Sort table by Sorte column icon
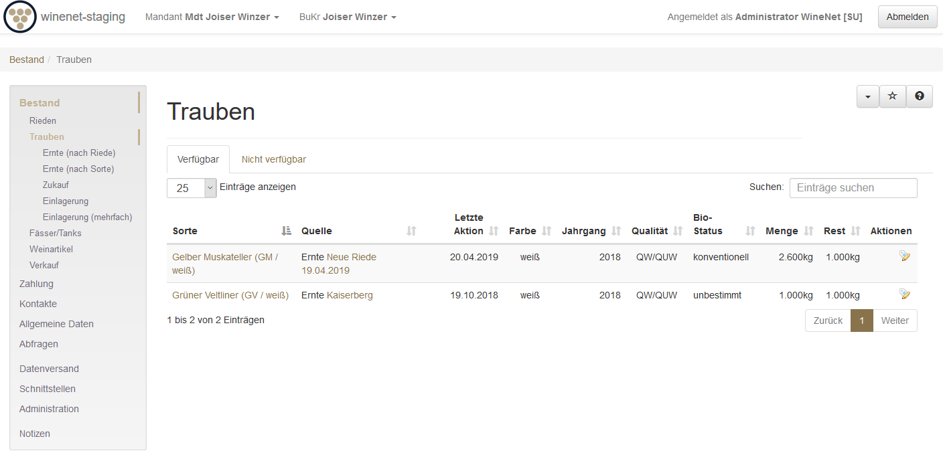 [x=287, y=231]
